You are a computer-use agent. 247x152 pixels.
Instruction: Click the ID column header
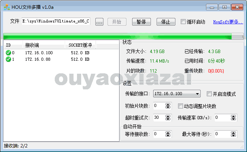[x=13, y=45]
